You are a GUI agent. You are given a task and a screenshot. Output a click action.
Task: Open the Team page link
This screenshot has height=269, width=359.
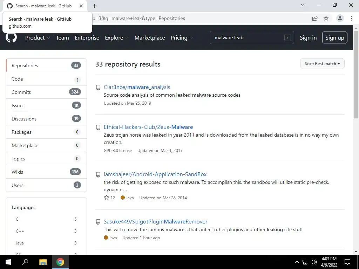coord(62,38)
